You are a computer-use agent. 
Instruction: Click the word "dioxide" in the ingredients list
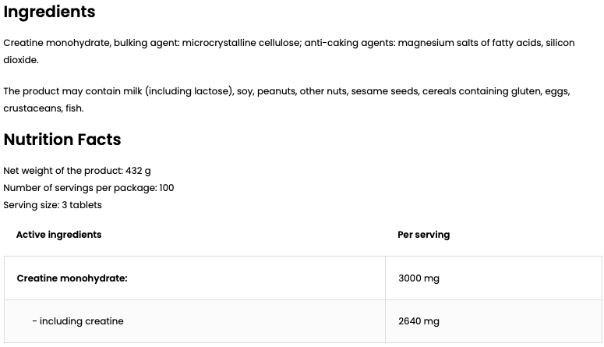pyautogui.click(x=20, y=60)
